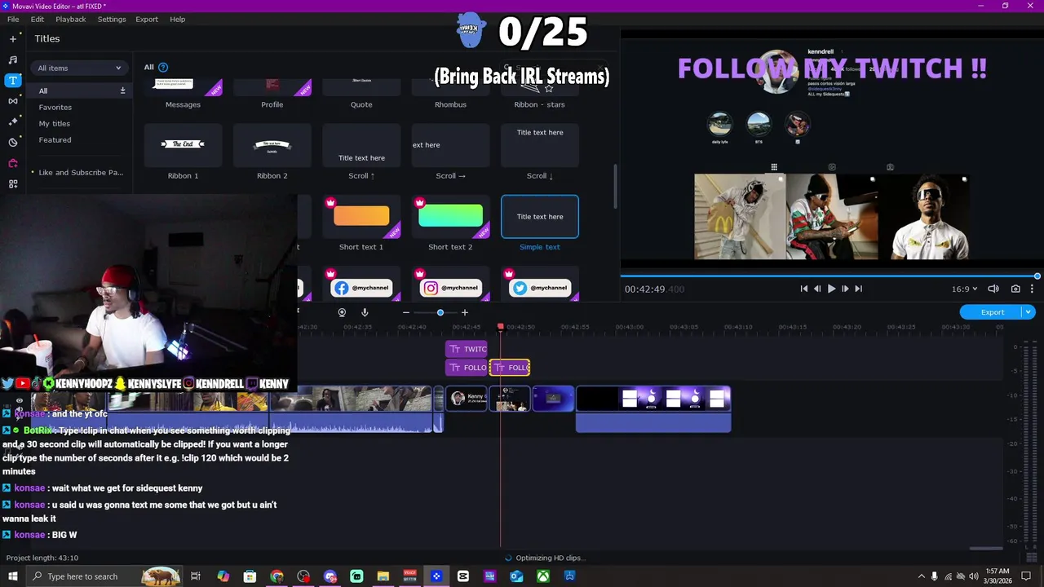
Task: Open the Transitions sidebar tab
Action: point(12,101)
